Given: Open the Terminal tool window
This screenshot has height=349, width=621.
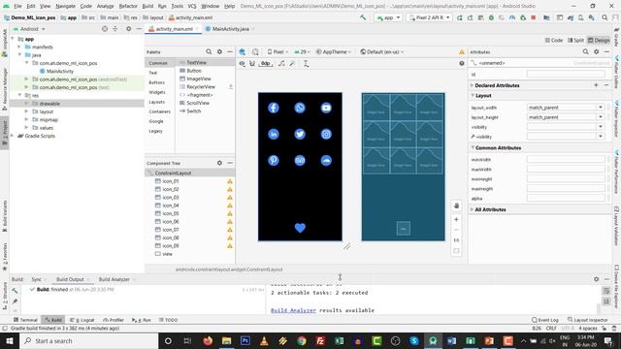Looking at the screenshot, I should click(x=25, y=320).
